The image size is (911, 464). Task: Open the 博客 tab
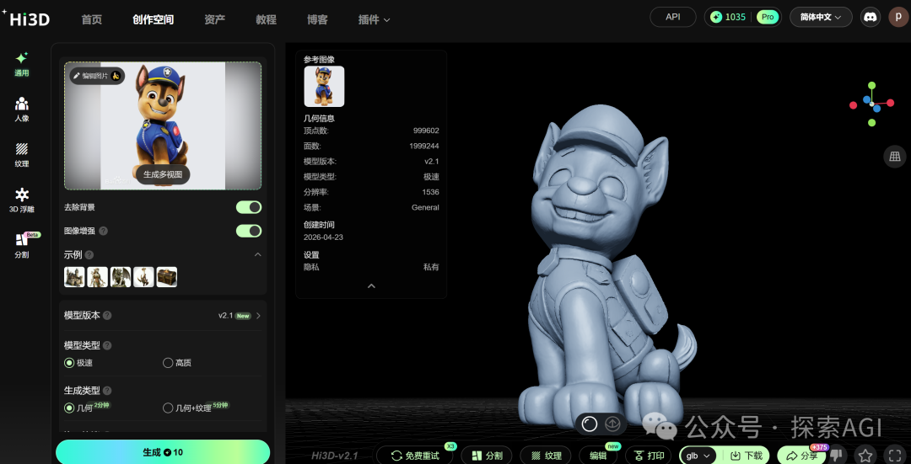[317, 19]
